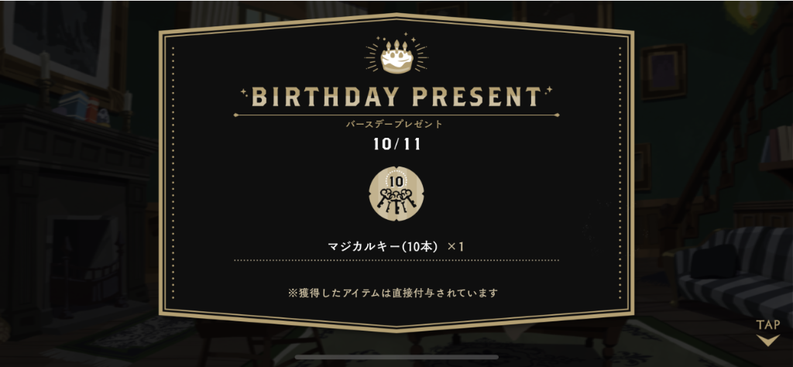Click the BIRTHDAY PRESENT heading
This screenshot has height=367, width=793.
[x=396, y=97]
